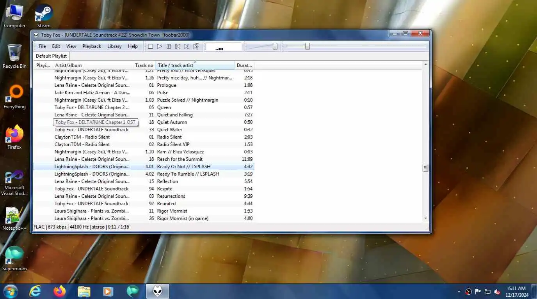Go to the Previous track button
The width and height of the screenshot is (537, 299).
click(178, 46)
